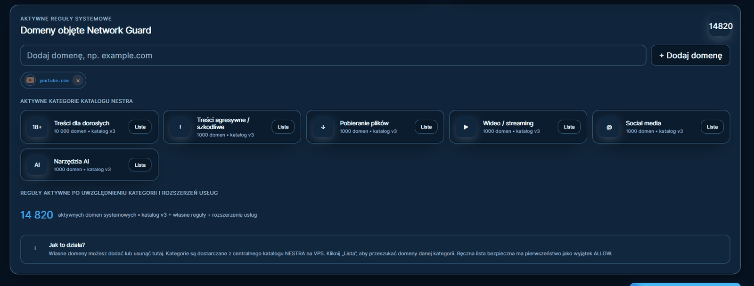Viewport: 754px width, 286px height.
Task: Open Lista for Pobieranie plików
Action: 426,127
